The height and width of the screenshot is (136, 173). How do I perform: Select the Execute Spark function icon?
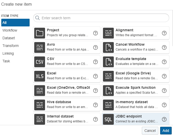tap(108, 91)
